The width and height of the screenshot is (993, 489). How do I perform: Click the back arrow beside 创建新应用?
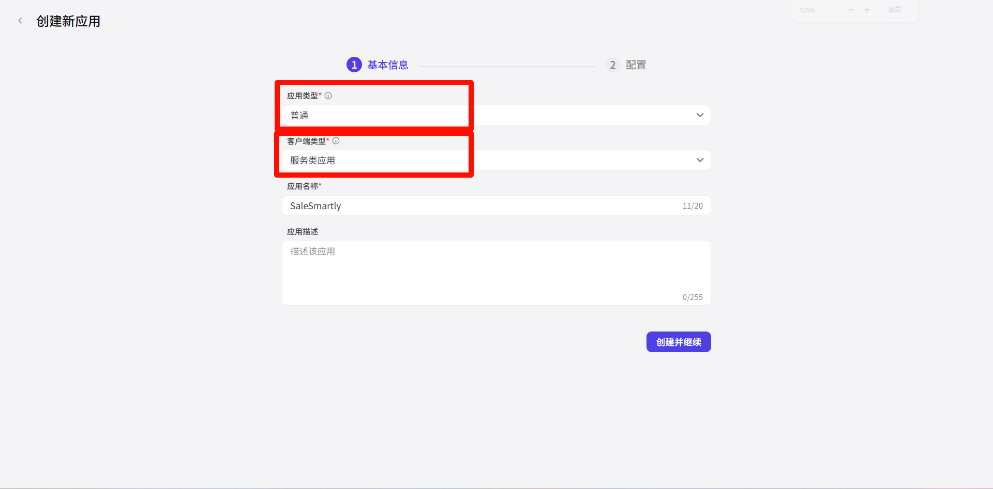(x=20, y=21)
